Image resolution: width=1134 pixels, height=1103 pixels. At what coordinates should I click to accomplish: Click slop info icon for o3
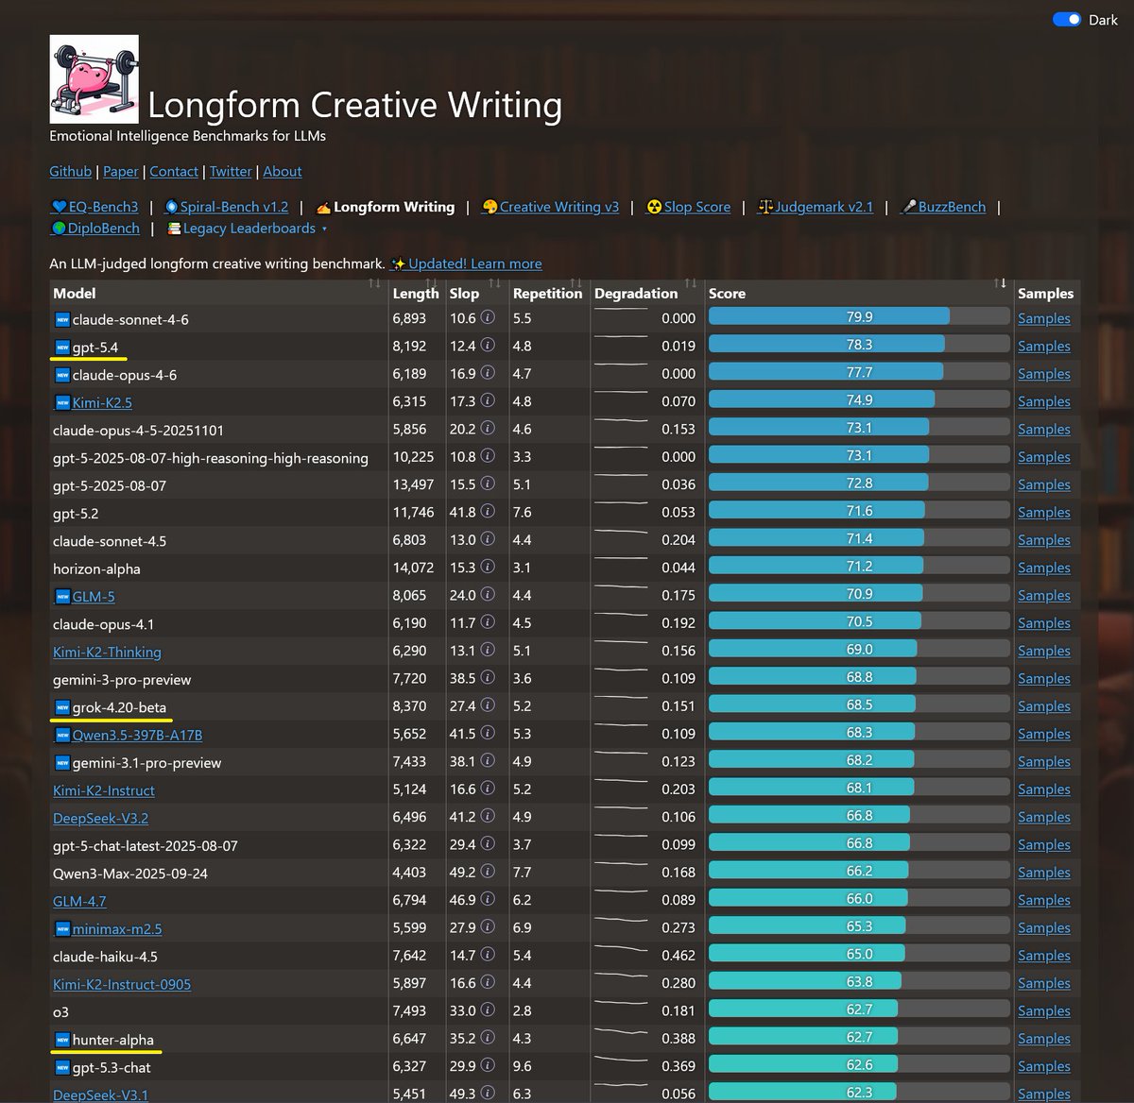tap(488, 1010)
